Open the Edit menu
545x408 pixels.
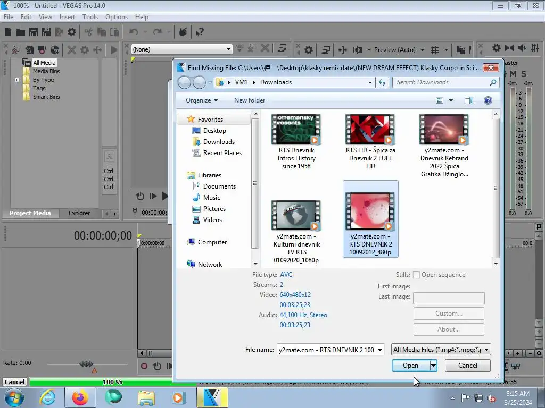click(26, 17)
